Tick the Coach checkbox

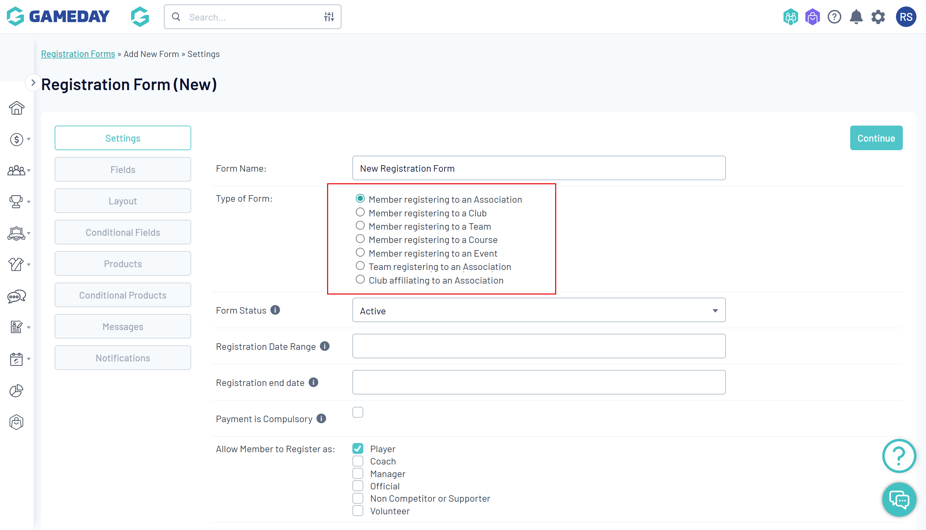tap(357, 461)
